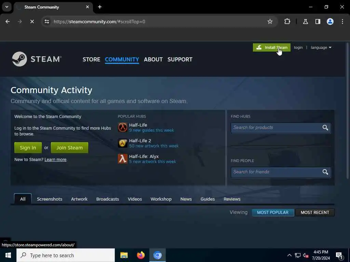Open the Half-Life 2 hub icon
This screenshot has height=262, width=350.
pos(123,143)
